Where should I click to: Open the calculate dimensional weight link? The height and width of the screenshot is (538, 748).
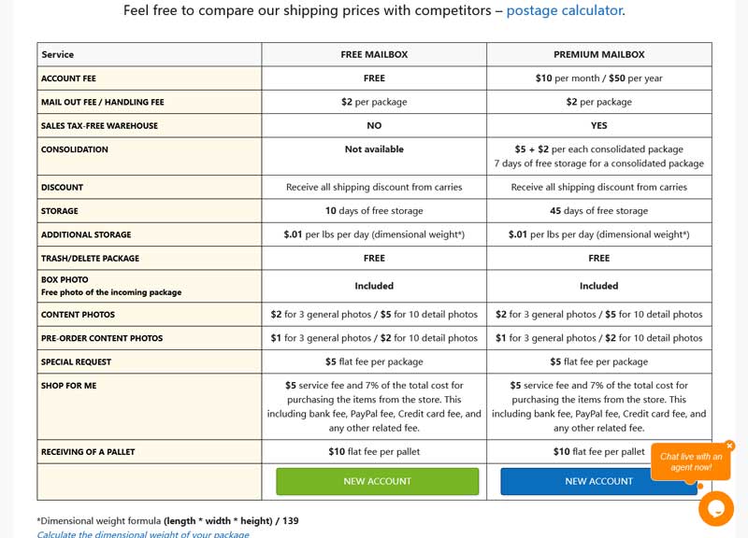point(142,534)
